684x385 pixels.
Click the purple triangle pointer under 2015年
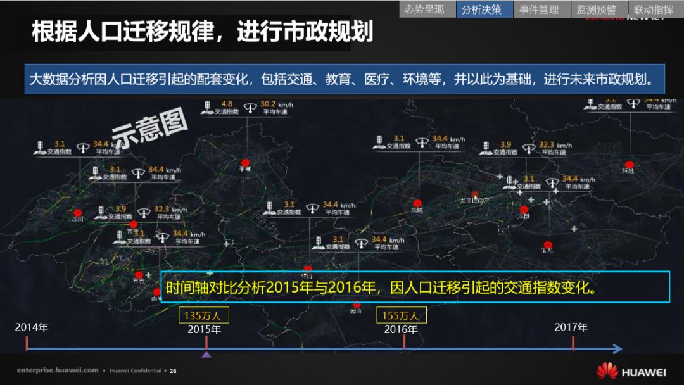[x=206, y=355]
